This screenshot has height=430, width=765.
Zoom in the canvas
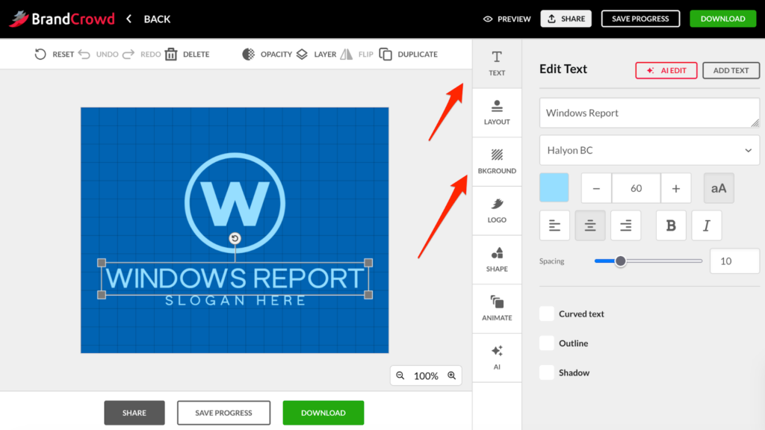pos(452,376)
